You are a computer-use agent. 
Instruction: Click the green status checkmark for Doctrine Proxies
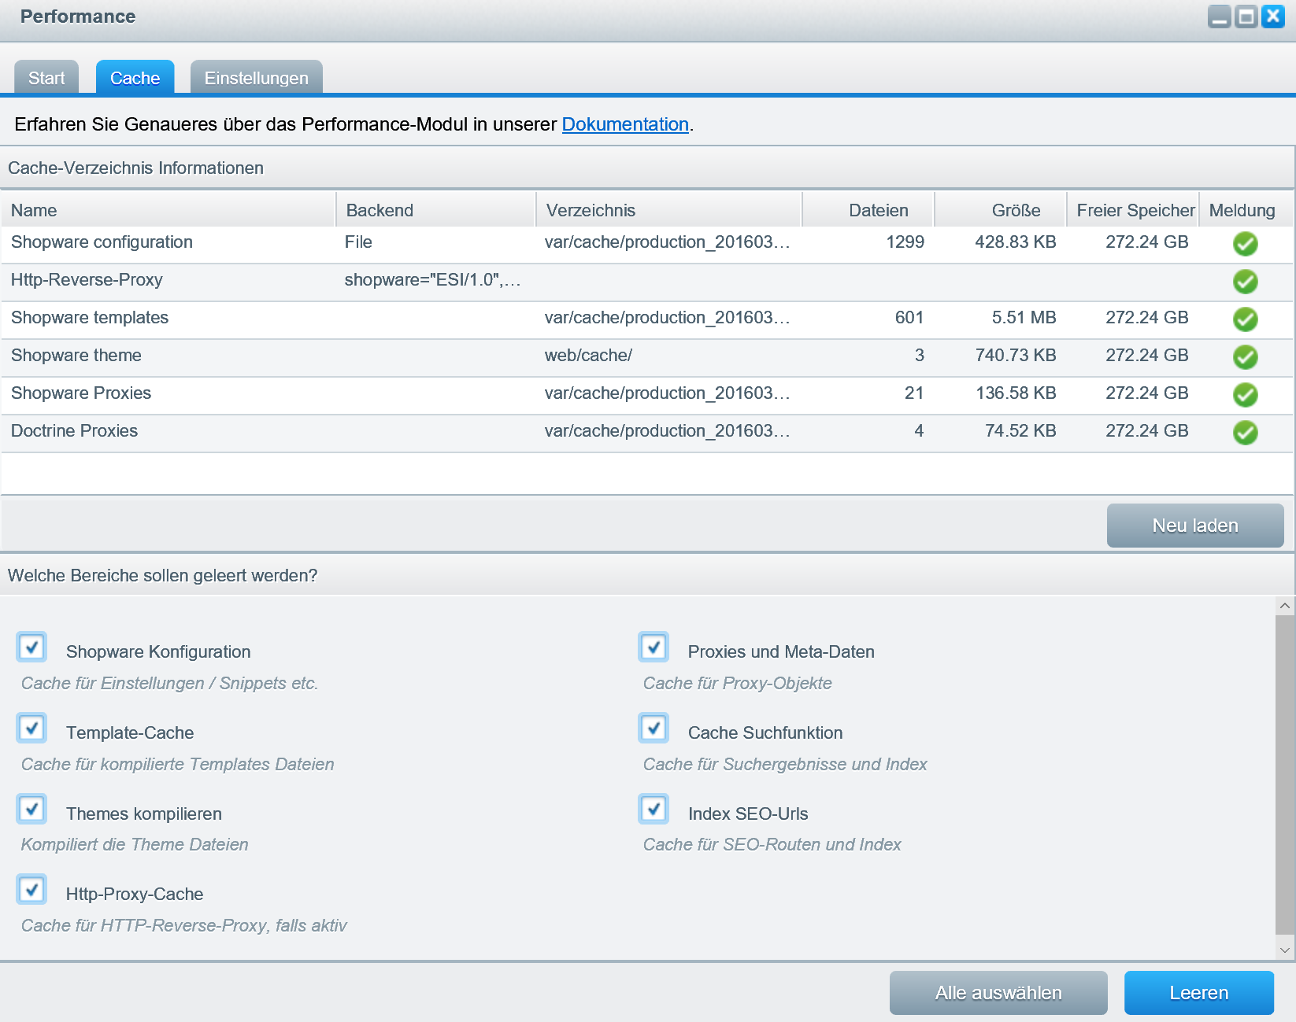pos(1245,433)
